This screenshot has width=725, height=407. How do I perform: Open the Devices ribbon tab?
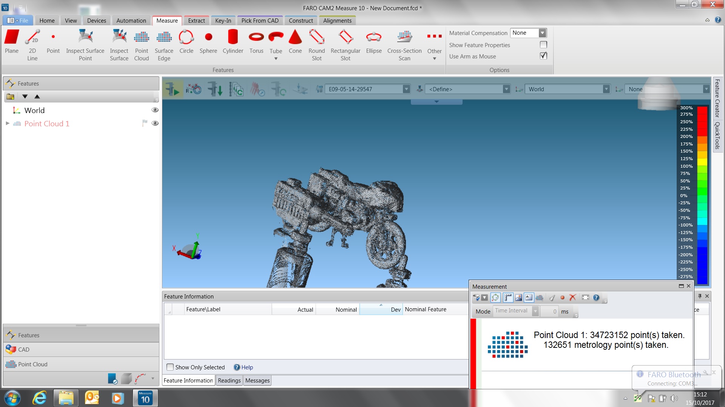pyautogui.click(x=97, y=21)
